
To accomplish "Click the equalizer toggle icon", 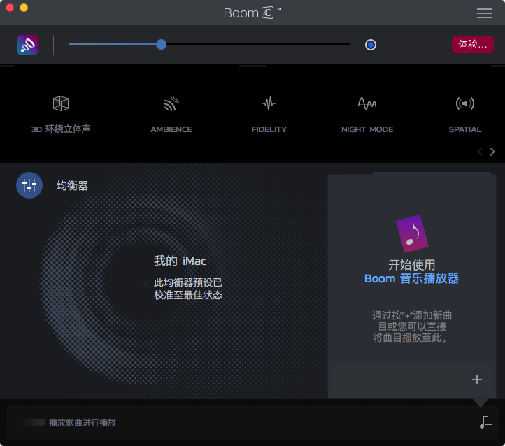I will pyautogui.click(x=29, y=185).
